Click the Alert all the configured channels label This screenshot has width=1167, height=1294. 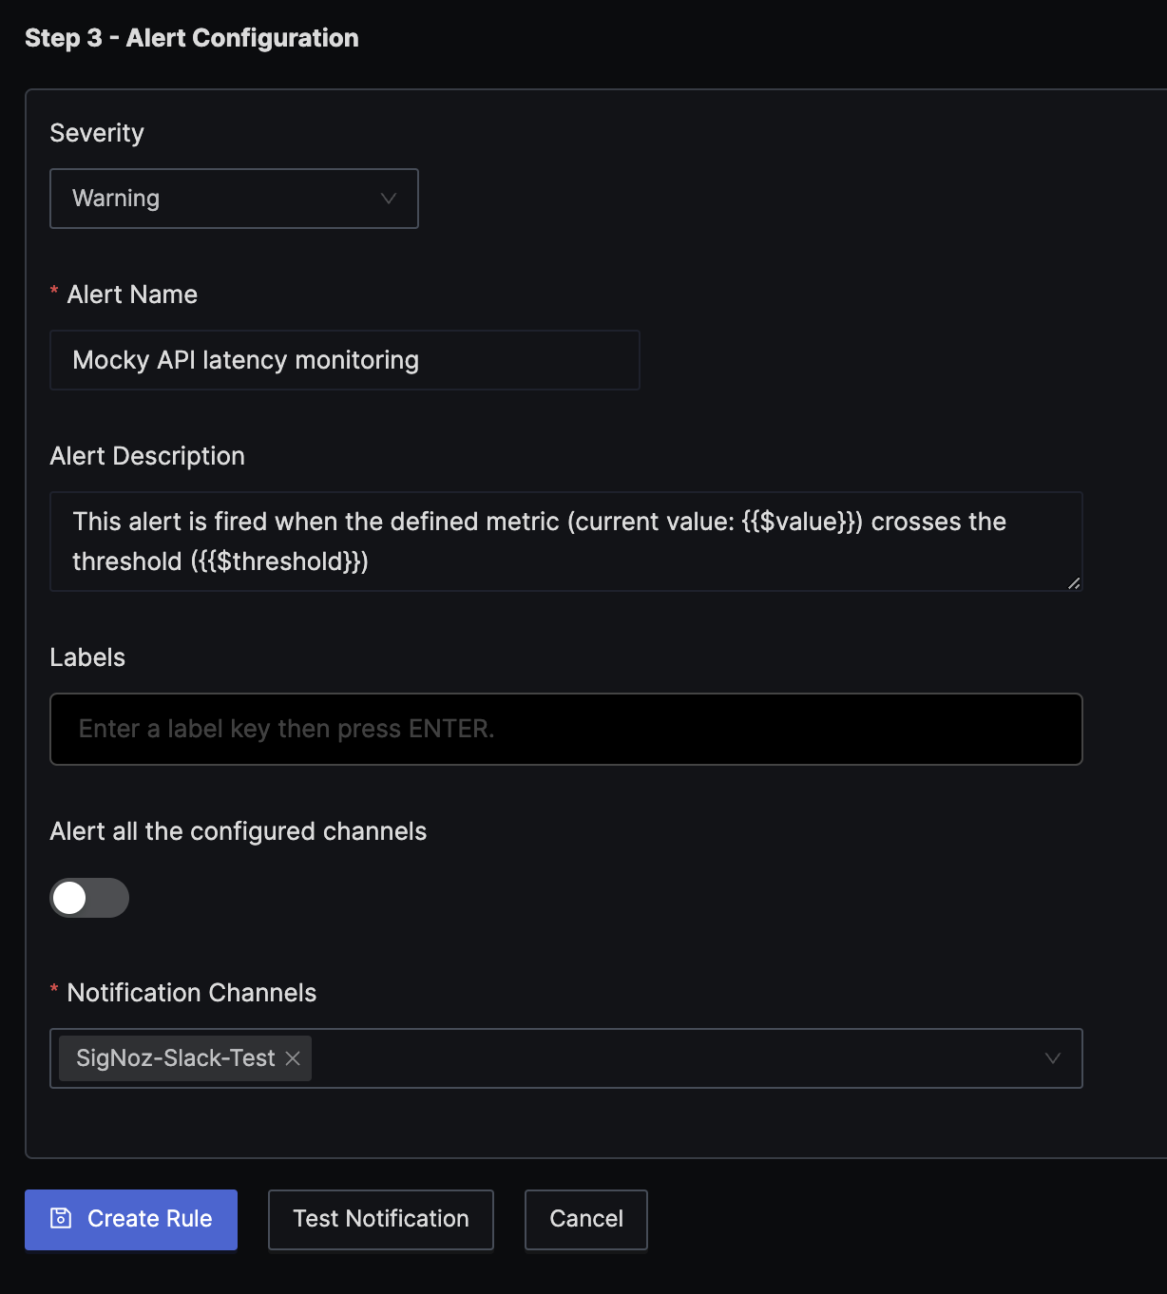tap(239, 831)
